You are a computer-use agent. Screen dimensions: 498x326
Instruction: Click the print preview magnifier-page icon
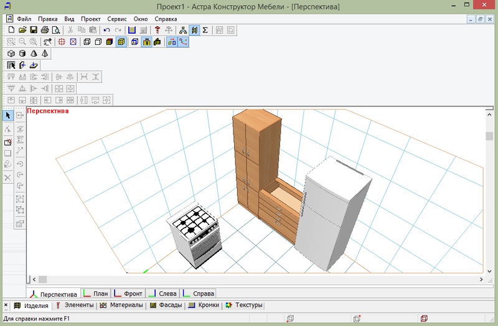pos(56,30)
